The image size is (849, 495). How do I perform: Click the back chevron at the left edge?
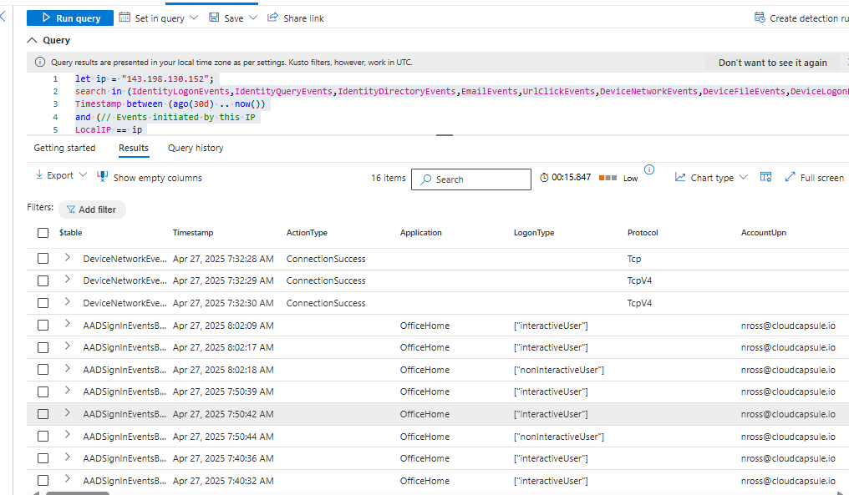click(x=3, y=17)
